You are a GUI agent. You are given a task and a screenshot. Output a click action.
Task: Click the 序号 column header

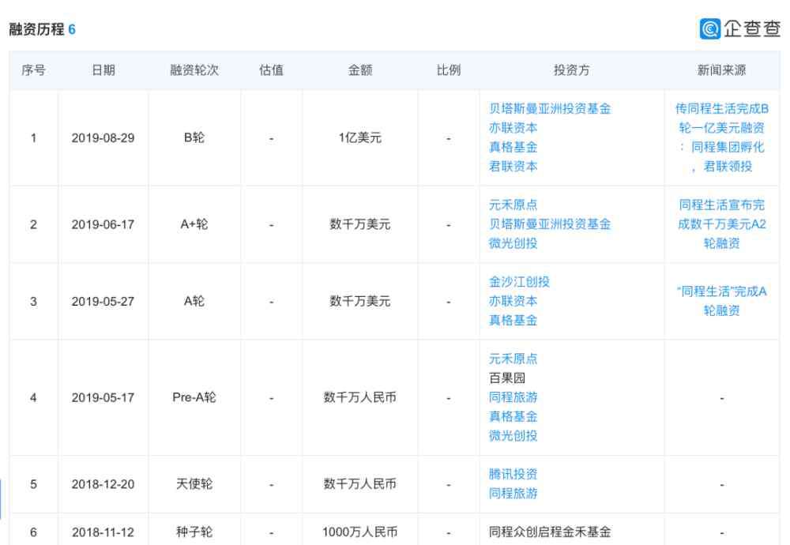point(33,70)
